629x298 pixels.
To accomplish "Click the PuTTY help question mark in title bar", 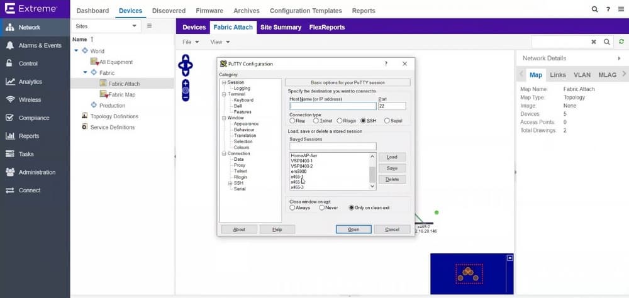I will pos(386,63).
